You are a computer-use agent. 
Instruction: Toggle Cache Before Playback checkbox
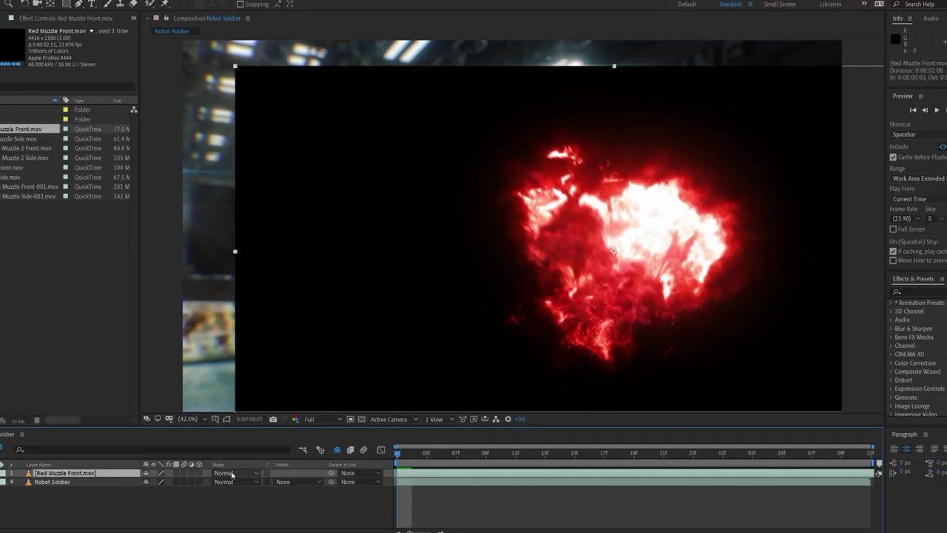[893, 157]
